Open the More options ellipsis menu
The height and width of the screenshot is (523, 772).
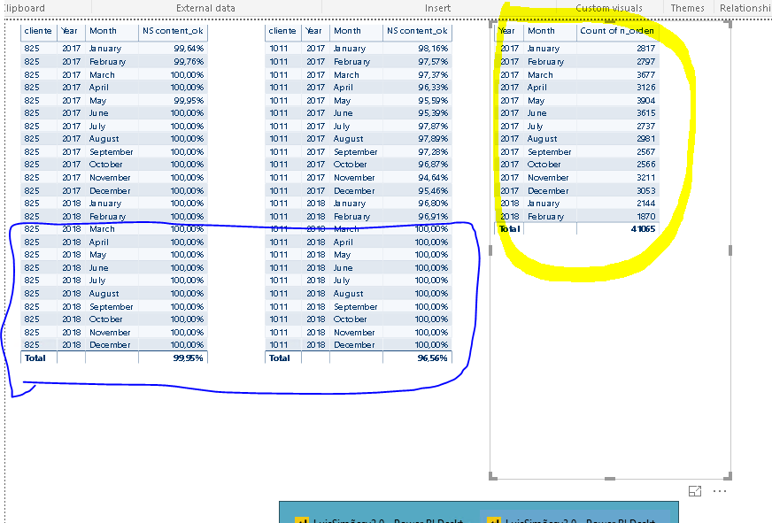click(719, 491)
